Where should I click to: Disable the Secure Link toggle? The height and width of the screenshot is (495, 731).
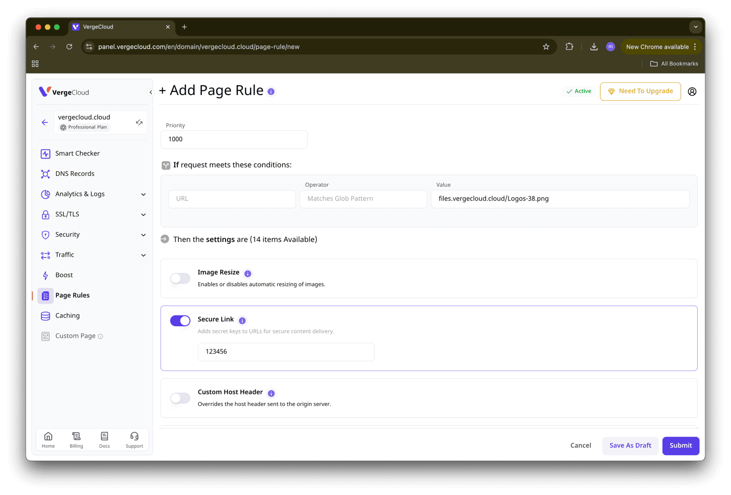180,321
